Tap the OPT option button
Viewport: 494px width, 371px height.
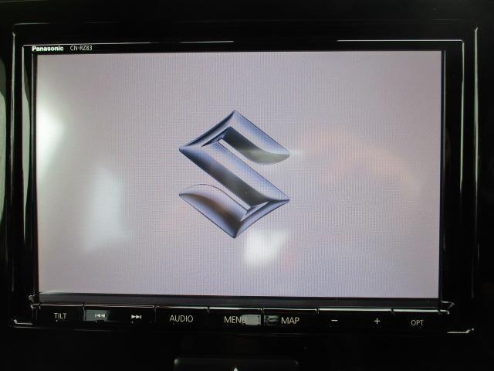point(417,323)
